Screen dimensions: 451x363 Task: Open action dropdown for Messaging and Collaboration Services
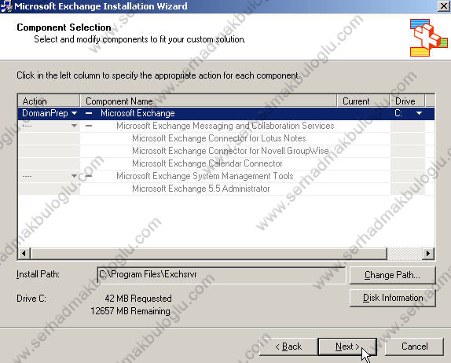[x=74, y=126]
